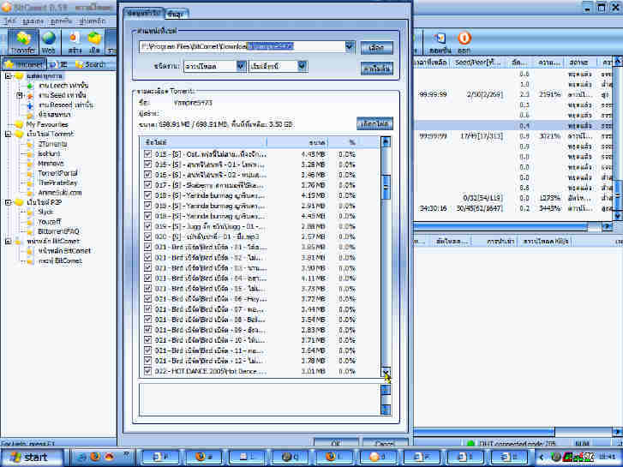Image resolution: width=623 pixels, height=467 pixels.
Task: Click the browse button beside the save path
Action: click(x=377, y=48)
